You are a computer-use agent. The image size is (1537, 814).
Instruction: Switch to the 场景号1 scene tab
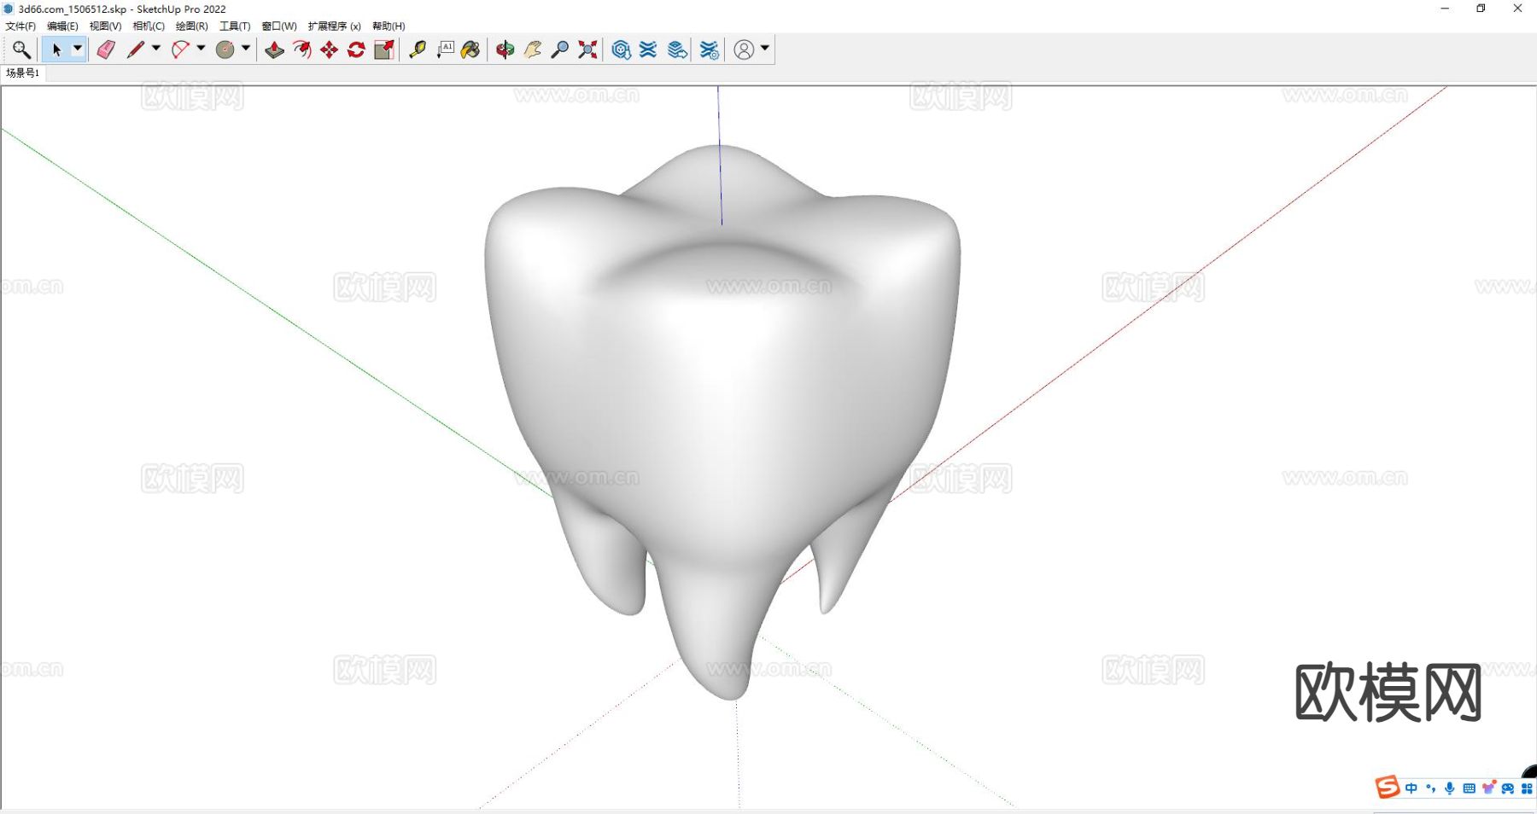[23, 73]
